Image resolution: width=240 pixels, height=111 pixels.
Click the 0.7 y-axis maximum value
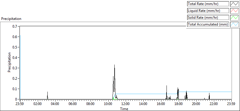click(x=15, y=26)
